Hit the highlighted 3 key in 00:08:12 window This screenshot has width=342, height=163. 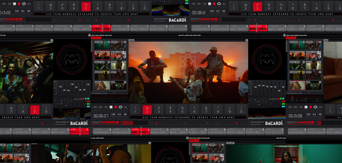click(257, 7)
